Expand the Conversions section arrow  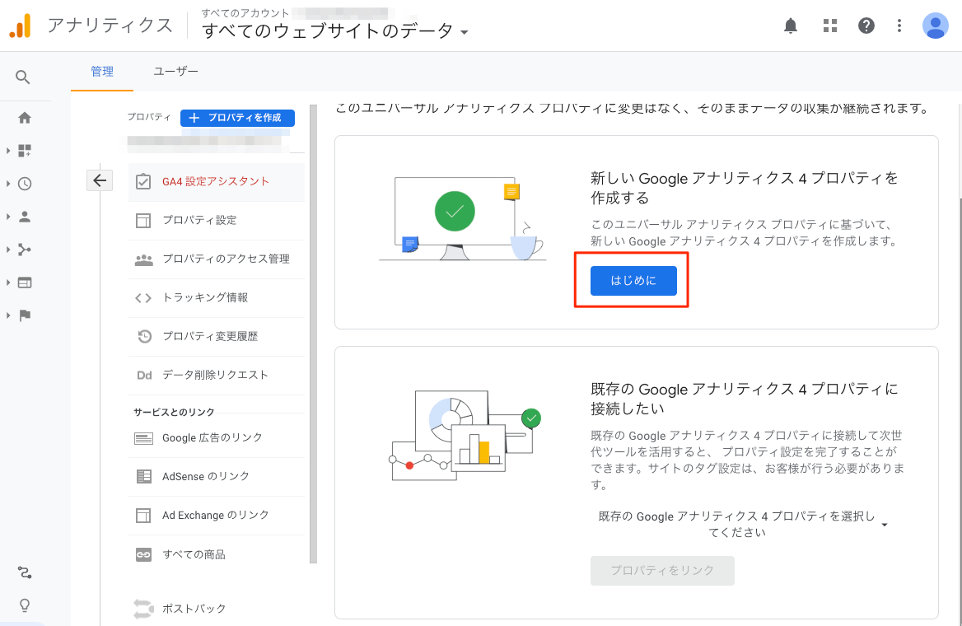click(x=8, y=315)
